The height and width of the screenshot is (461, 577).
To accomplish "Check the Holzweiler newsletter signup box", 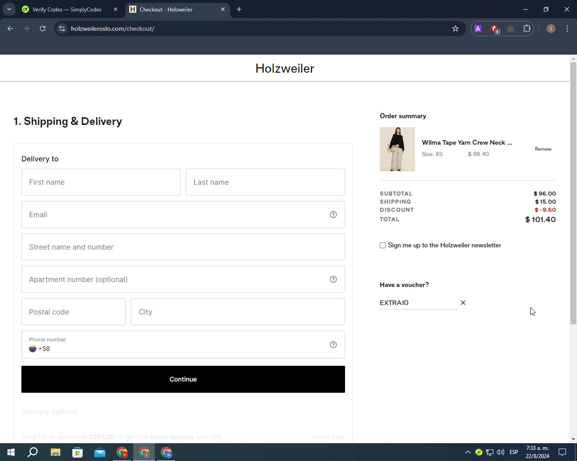I will [x=383, y=245].
